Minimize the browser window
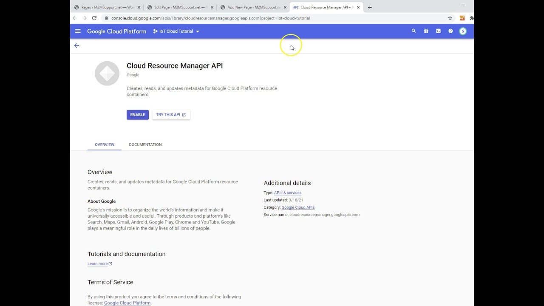The width and height of the screenshot is (544, 306). coord(463,4)
